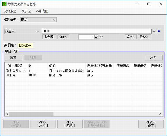Click the green app icon in title bar
The height and width of the screenshot is (136, 167).
4,4
